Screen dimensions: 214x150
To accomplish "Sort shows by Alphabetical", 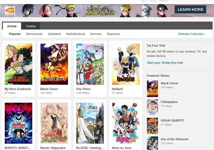I will (x=75, y=34).
